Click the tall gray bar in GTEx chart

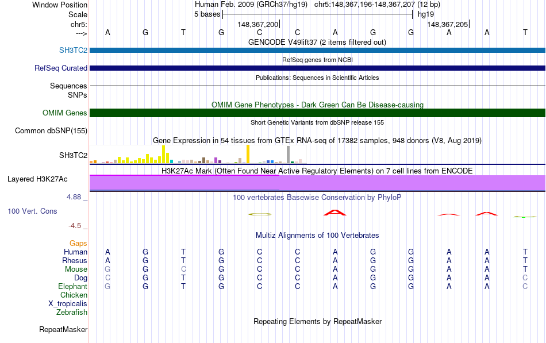(x=288, y=155)
